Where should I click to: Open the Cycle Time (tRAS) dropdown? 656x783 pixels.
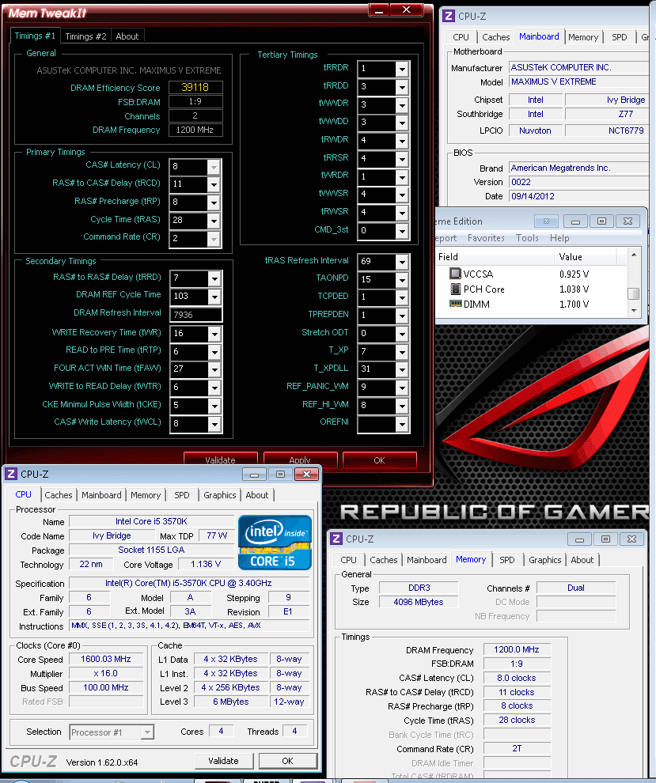point(214,220)
